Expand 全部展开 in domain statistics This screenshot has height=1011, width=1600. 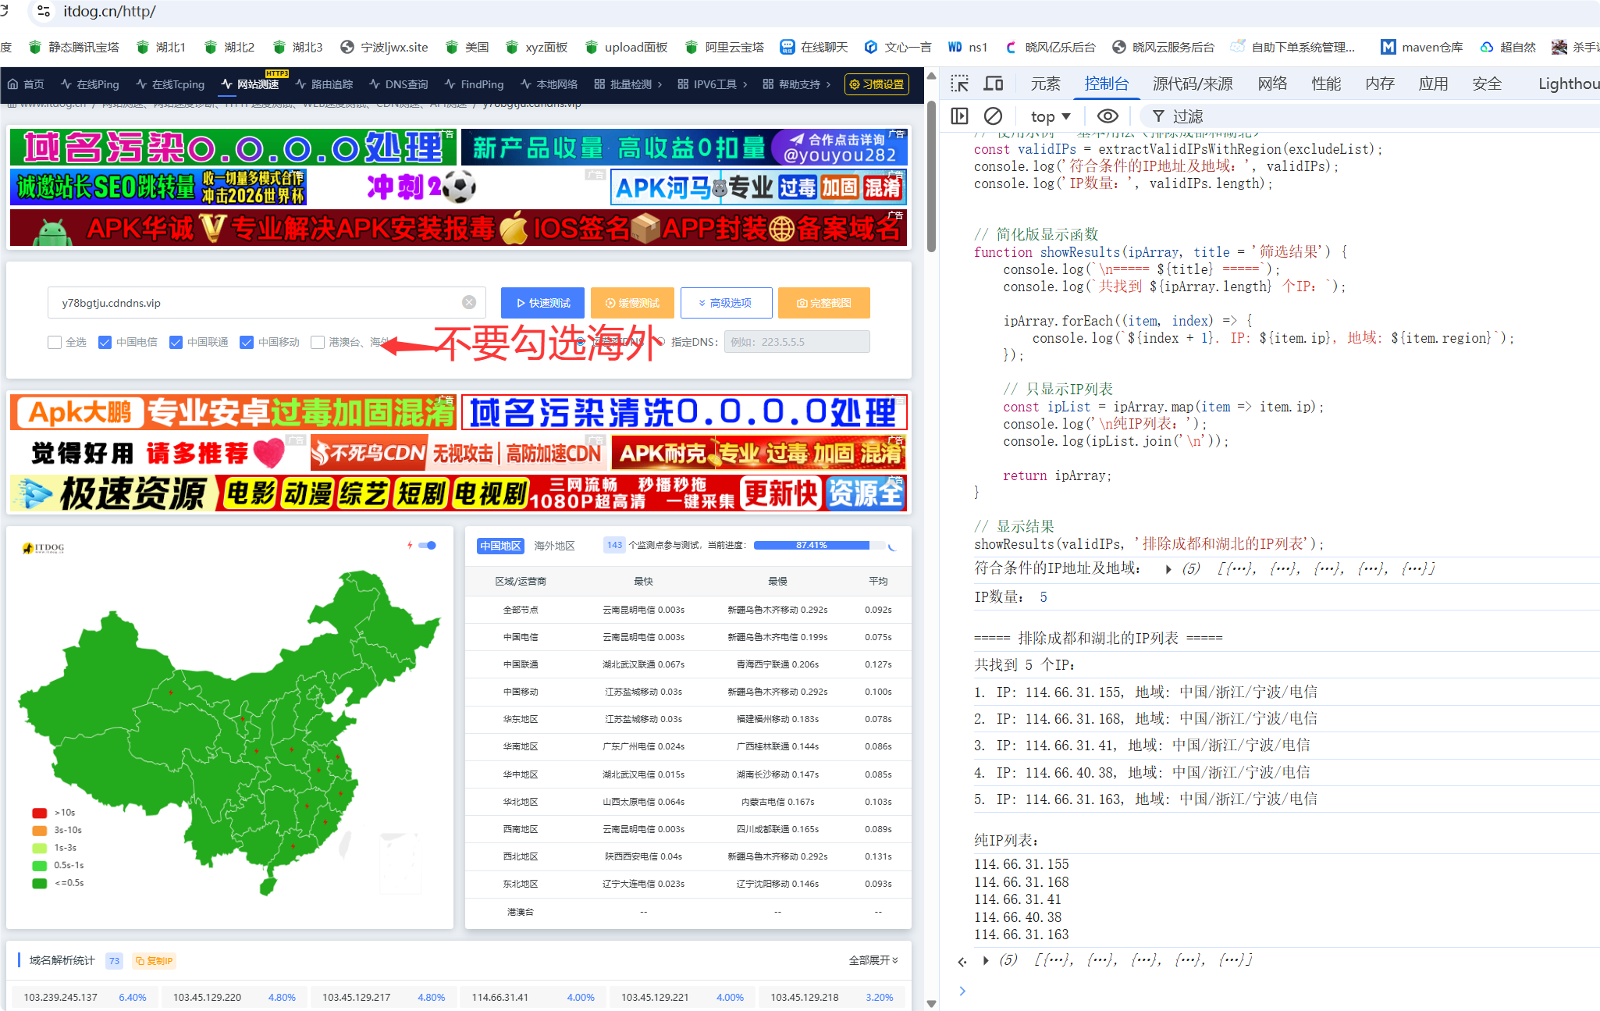(x=873, y=960)
